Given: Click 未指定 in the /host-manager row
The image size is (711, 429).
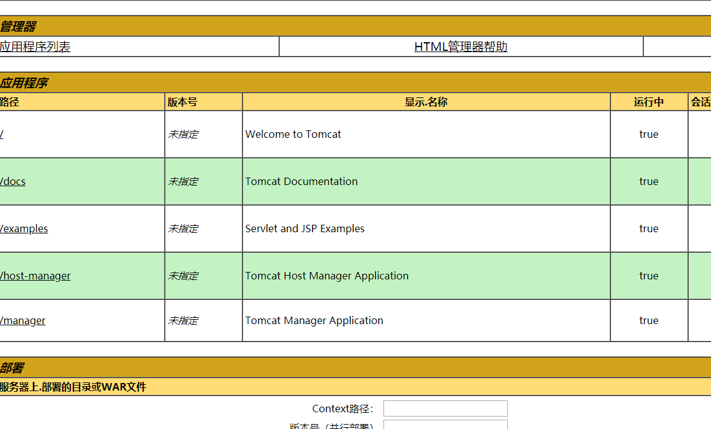Looking at the screenshot, I should pyautogui.click(x=183, y=276).
